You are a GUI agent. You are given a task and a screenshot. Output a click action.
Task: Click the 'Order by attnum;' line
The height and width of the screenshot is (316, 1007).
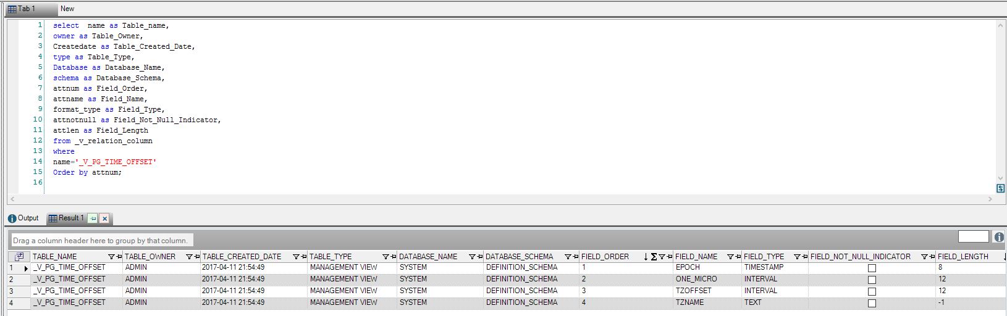coord(87,172)
